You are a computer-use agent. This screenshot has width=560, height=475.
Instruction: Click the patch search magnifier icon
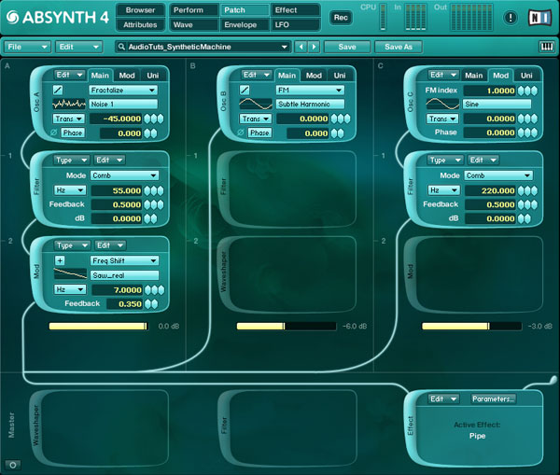(x=121, y=47)
